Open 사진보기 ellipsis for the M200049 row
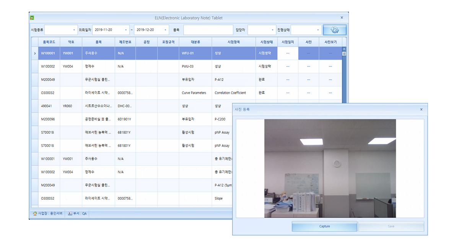459x249 pixels. (x=330, y=79)
